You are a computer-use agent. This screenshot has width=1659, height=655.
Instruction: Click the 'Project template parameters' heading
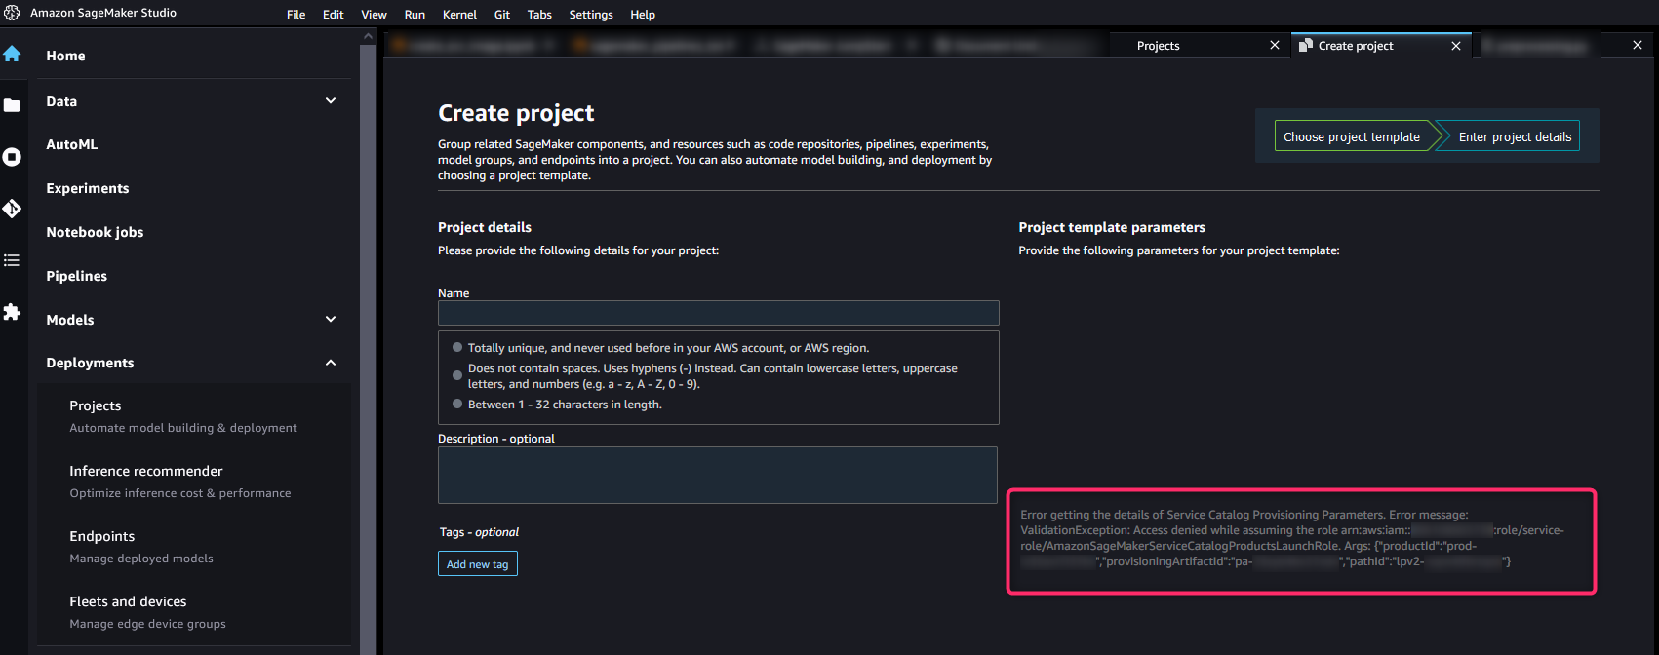[1112, 227]
